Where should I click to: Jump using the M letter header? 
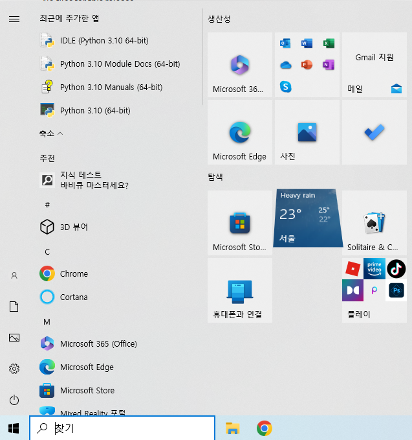pyautogui.click(x=47, y=322)
